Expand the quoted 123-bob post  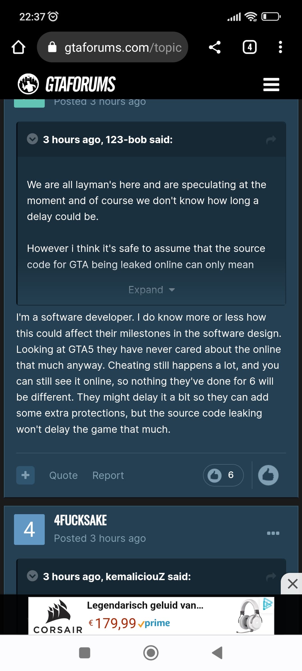(151, 290)
